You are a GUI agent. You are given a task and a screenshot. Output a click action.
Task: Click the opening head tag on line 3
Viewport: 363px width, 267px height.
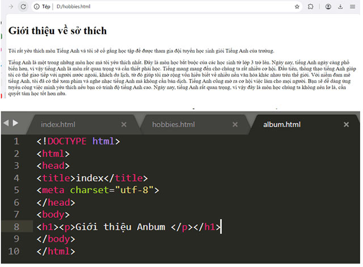(53, 166)
